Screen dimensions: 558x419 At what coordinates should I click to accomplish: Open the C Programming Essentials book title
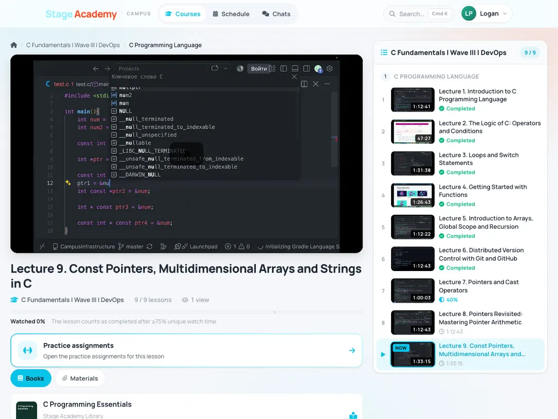(x=87, y=405)
